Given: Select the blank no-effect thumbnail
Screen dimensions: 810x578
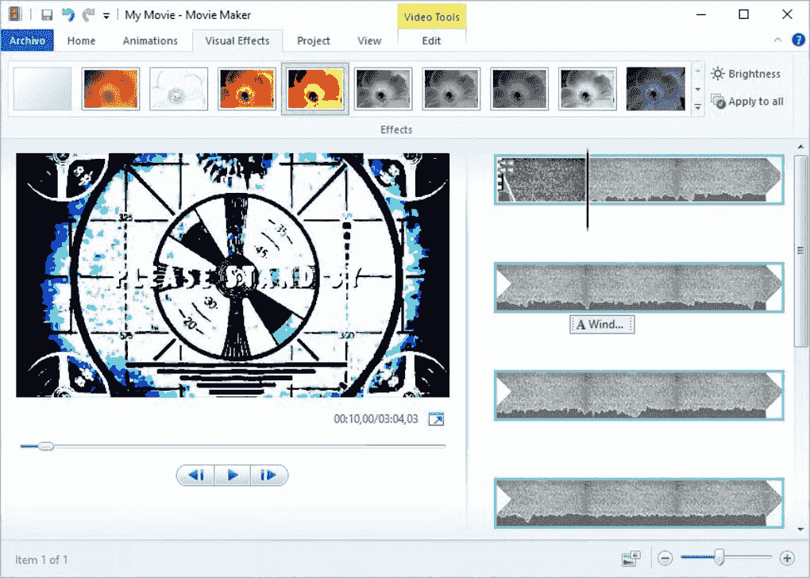Looking at the screenshot, I should (42, 88).
